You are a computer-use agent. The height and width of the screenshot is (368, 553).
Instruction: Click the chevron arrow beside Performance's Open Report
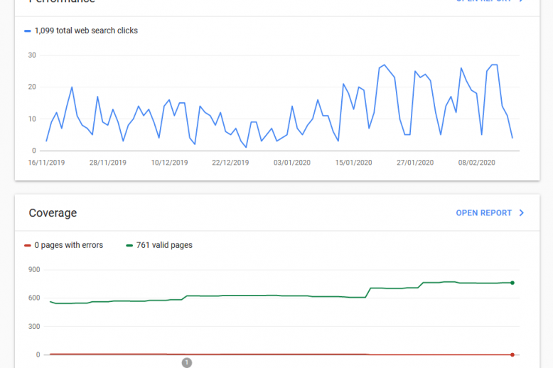[522, 1]
